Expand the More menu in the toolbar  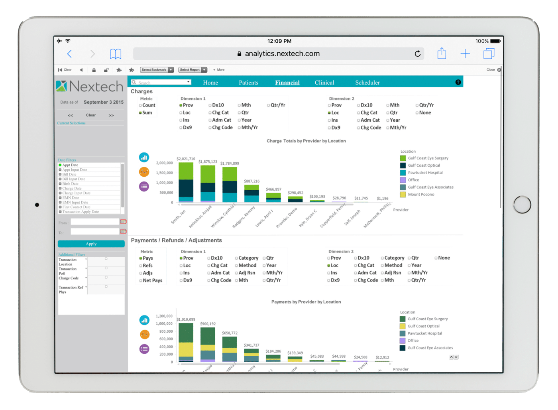pyautogui.click(x=219, y=70)
